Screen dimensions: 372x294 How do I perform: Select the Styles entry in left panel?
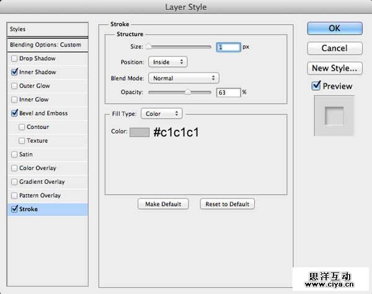tap(46, 29)
